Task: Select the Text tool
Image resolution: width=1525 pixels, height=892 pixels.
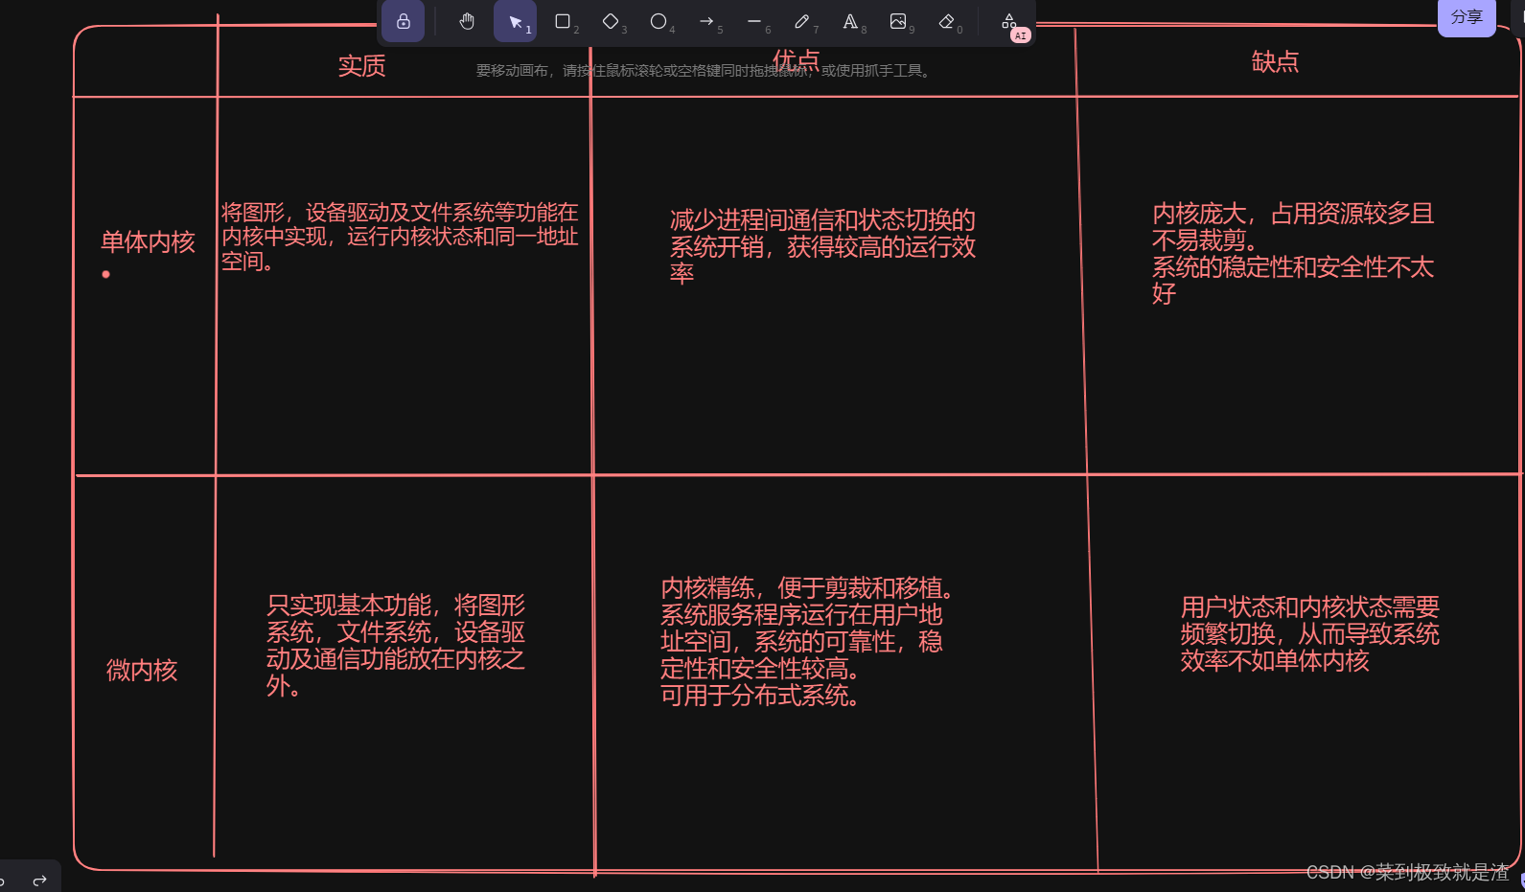Action: point(850,21)
